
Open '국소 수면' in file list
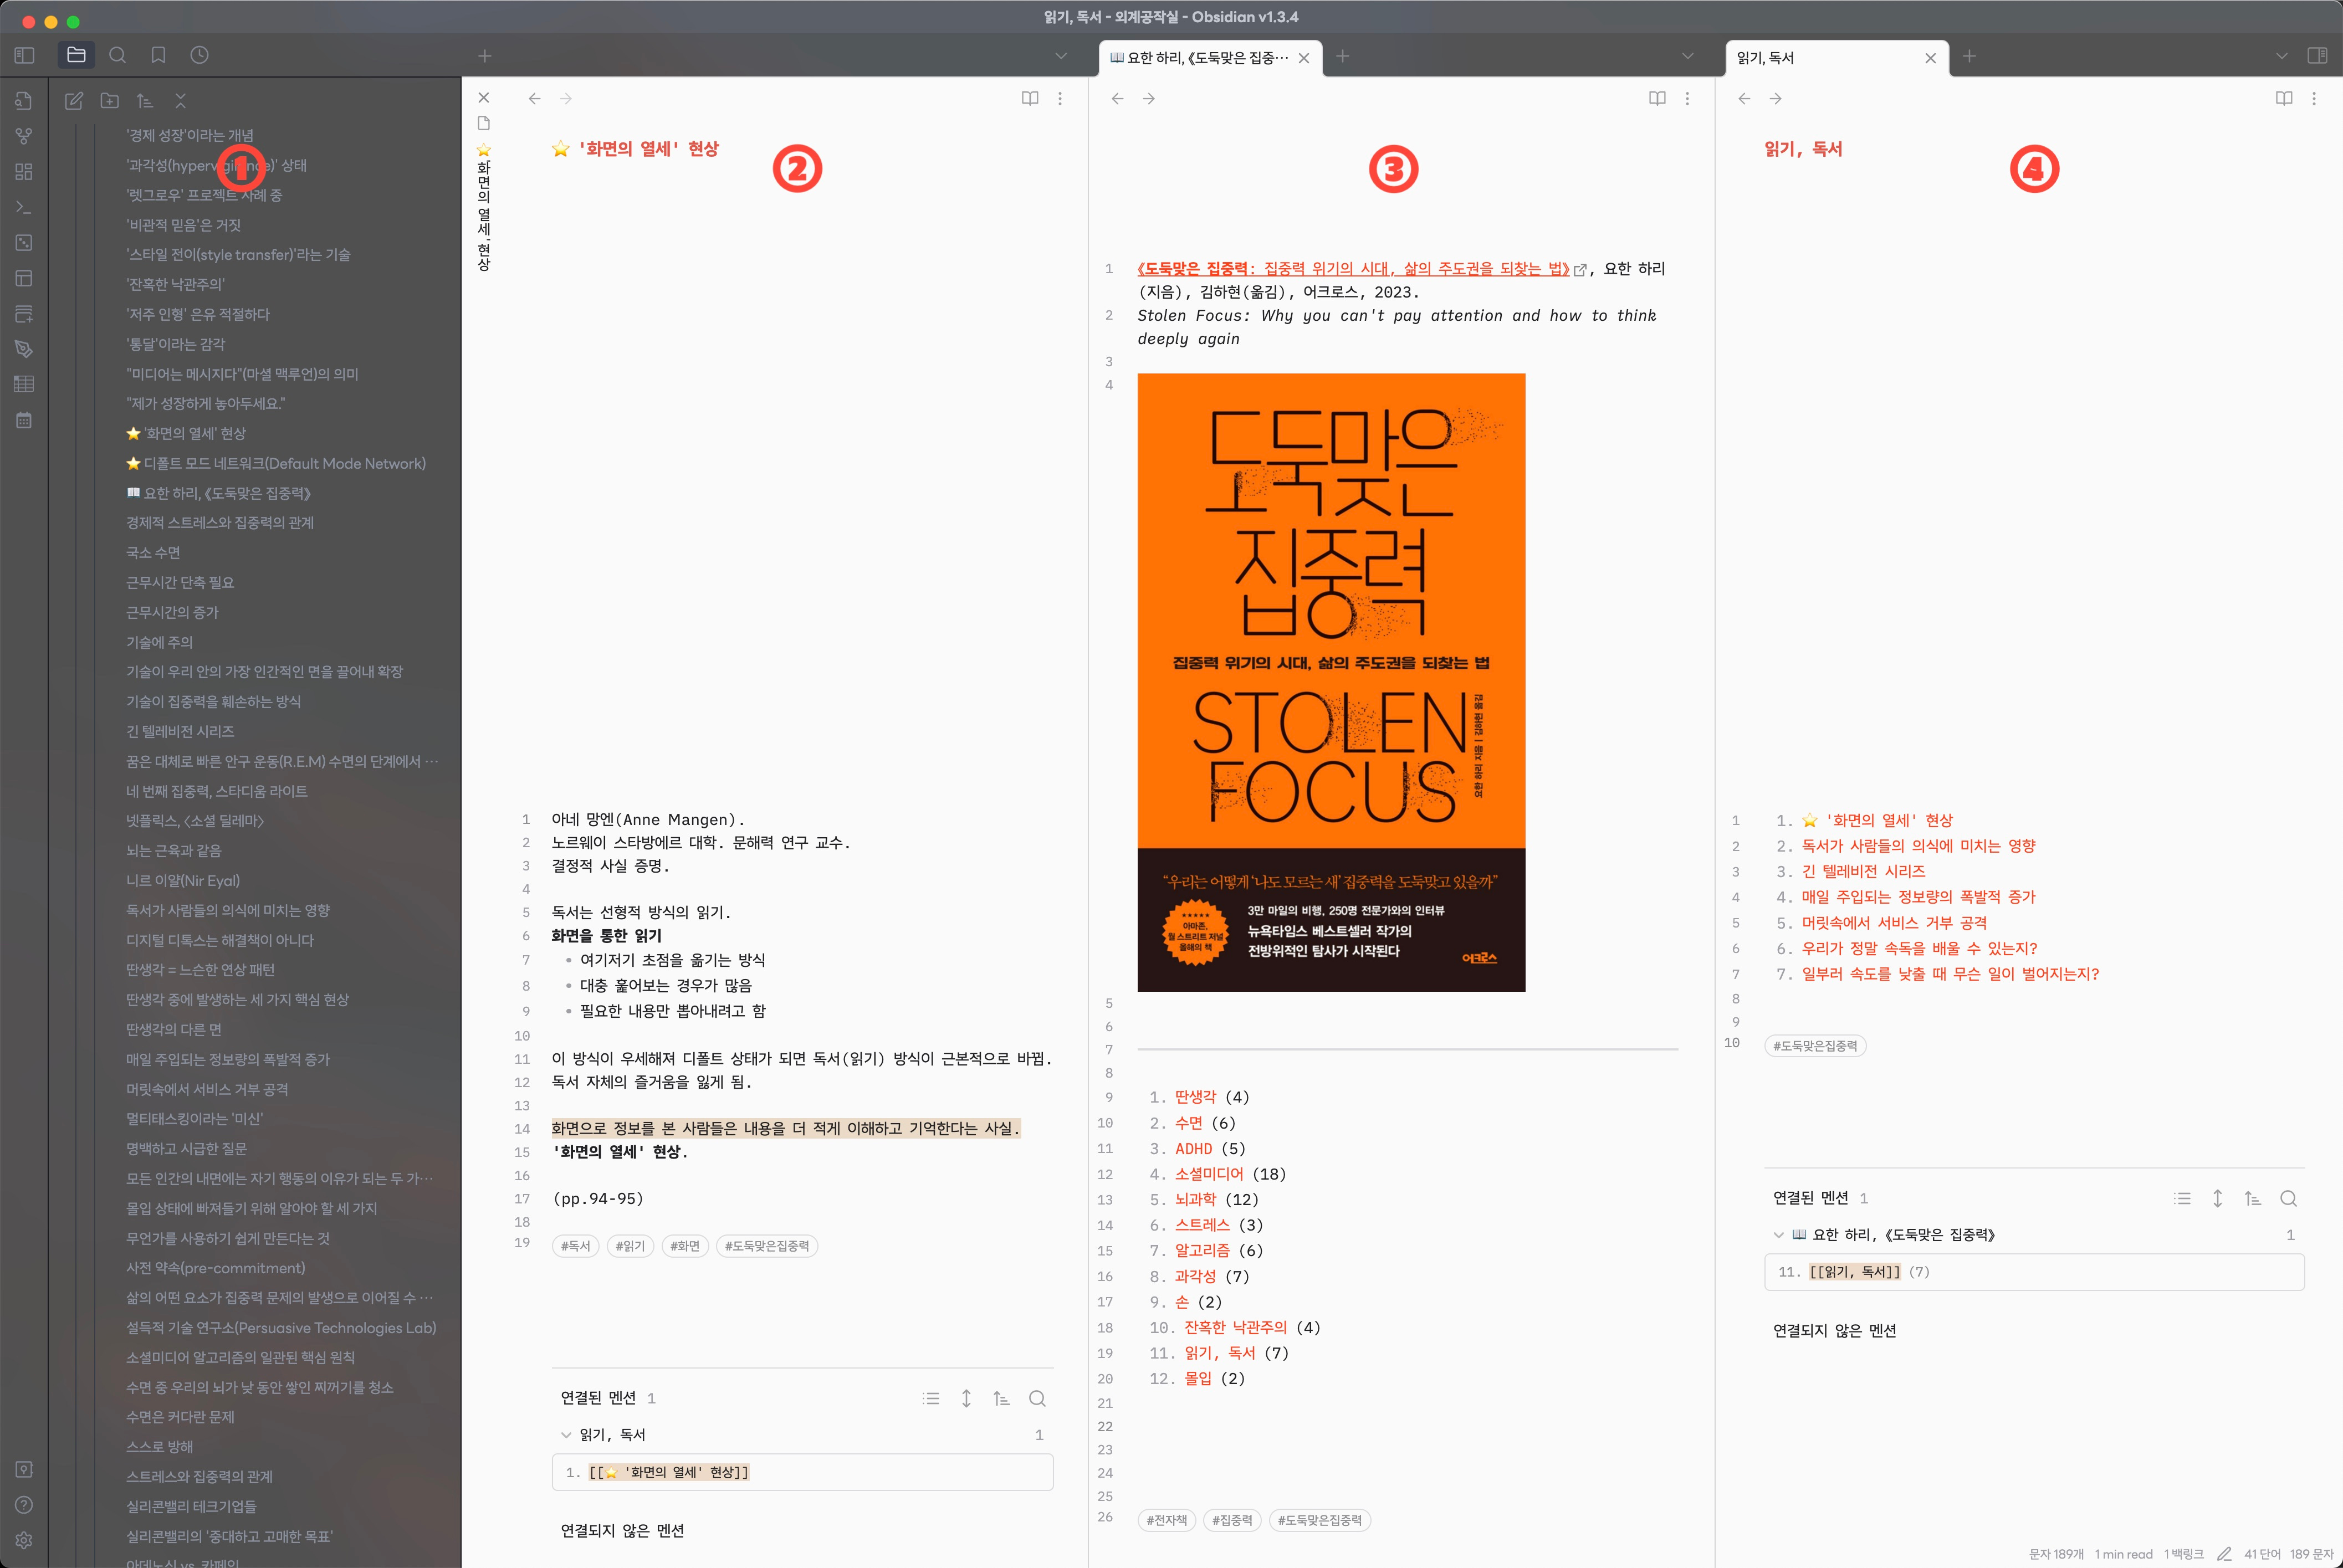153,552
